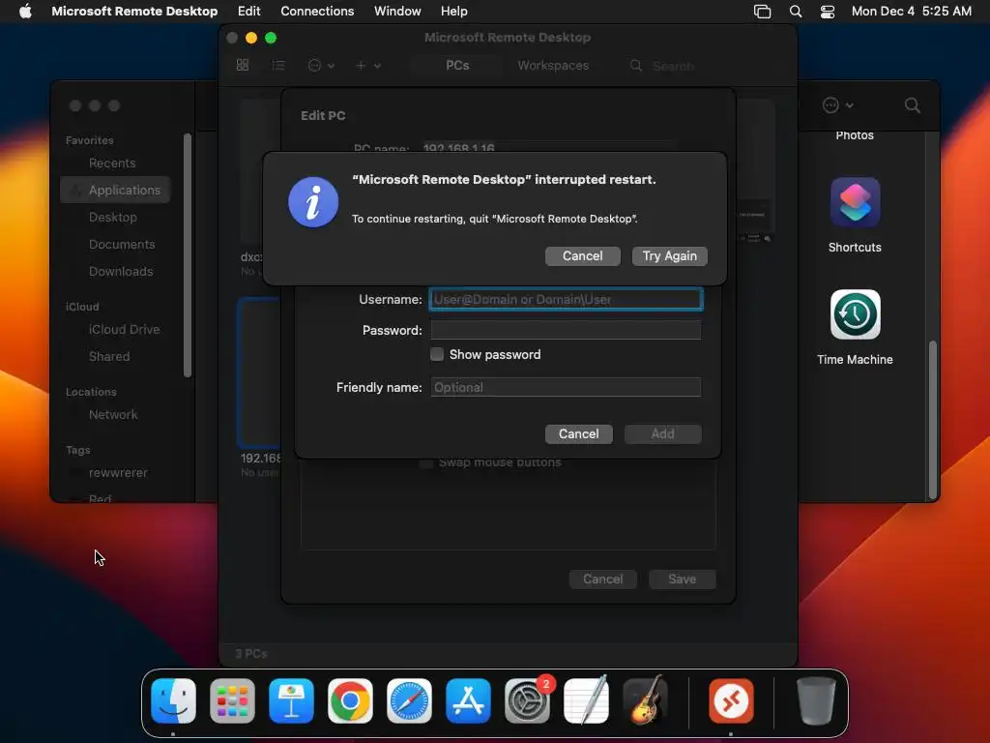990x743 pixels.
Task: Click Microsoft Remote Desktop icon in Dock
Action: click(731, 700)
